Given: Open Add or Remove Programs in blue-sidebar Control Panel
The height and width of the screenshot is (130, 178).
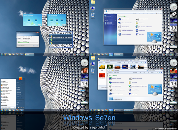Looking at the screenshot, I should [124, 27].
